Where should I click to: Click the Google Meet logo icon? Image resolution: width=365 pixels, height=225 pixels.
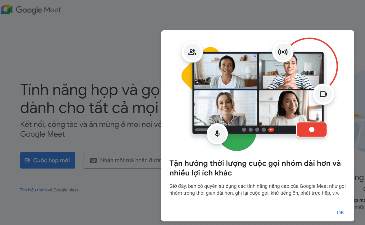pyautogui.click(x=7, y=10)
